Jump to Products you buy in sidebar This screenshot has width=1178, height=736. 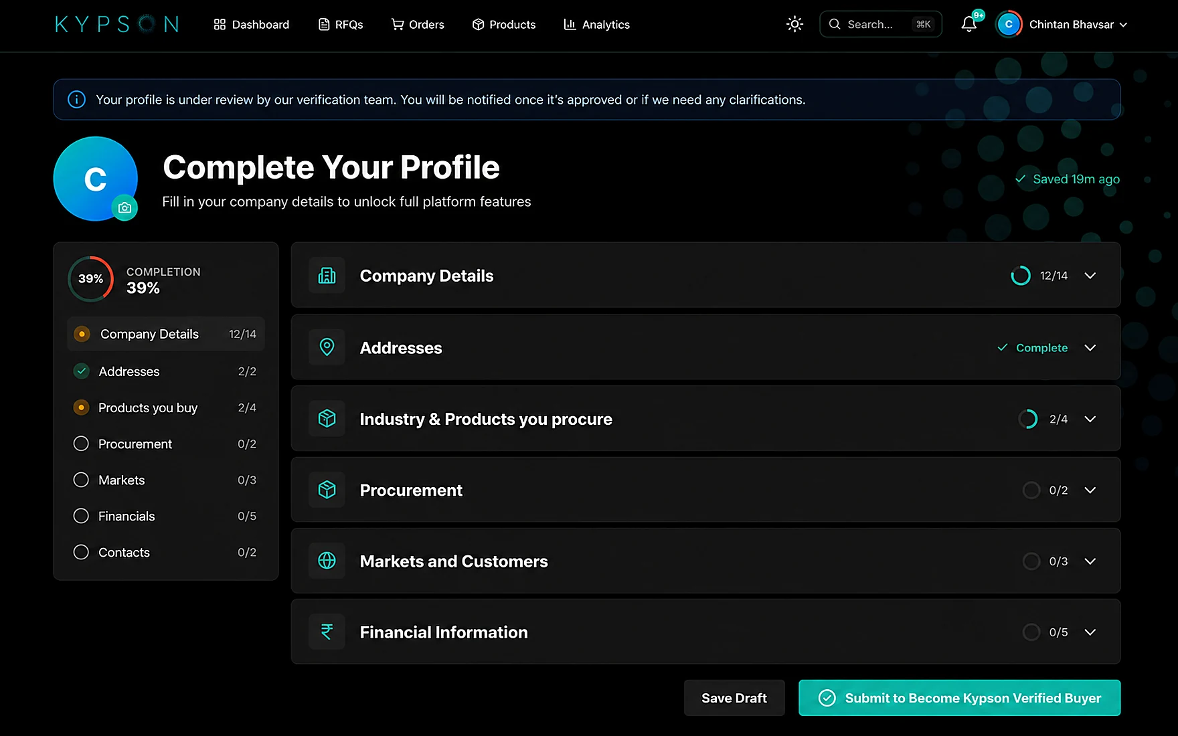point(165,407)
